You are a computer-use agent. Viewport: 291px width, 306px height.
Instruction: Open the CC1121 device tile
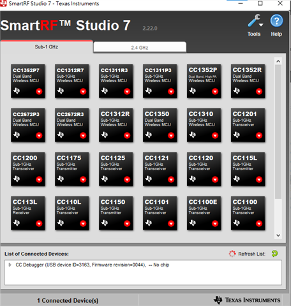pos(160,169)
